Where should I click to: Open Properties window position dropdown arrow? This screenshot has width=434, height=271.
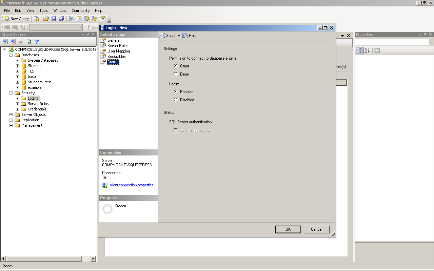pos(420,35)
